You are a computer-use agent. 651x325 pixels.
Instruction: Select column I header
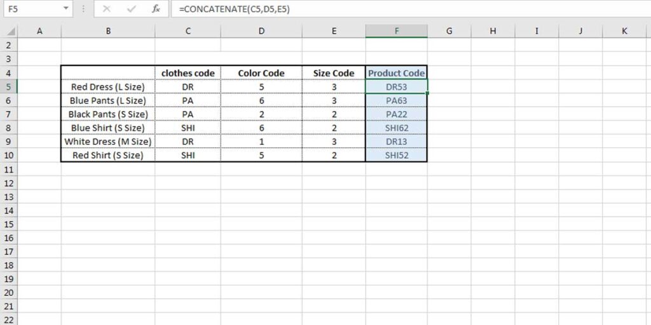[x=537, y=31]
